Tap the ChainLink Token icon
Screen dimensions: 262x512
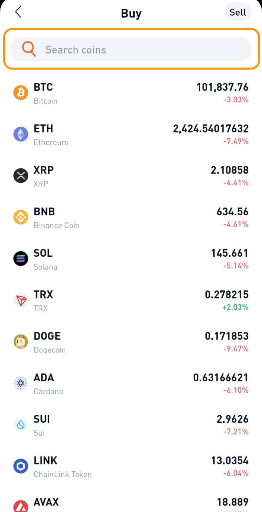tap(21, 466)
